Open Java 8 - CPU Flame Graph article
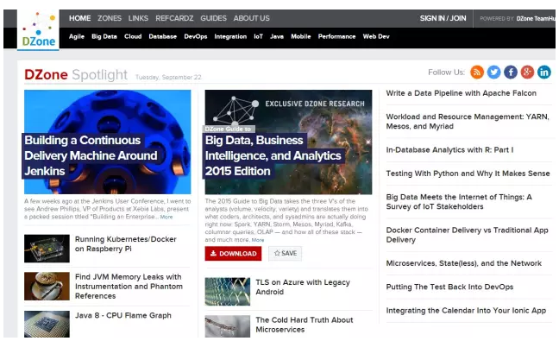 (123, 316)
